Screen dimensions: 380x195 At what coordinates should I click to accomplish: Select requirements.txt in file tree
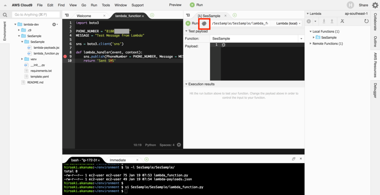click(41, 71)
